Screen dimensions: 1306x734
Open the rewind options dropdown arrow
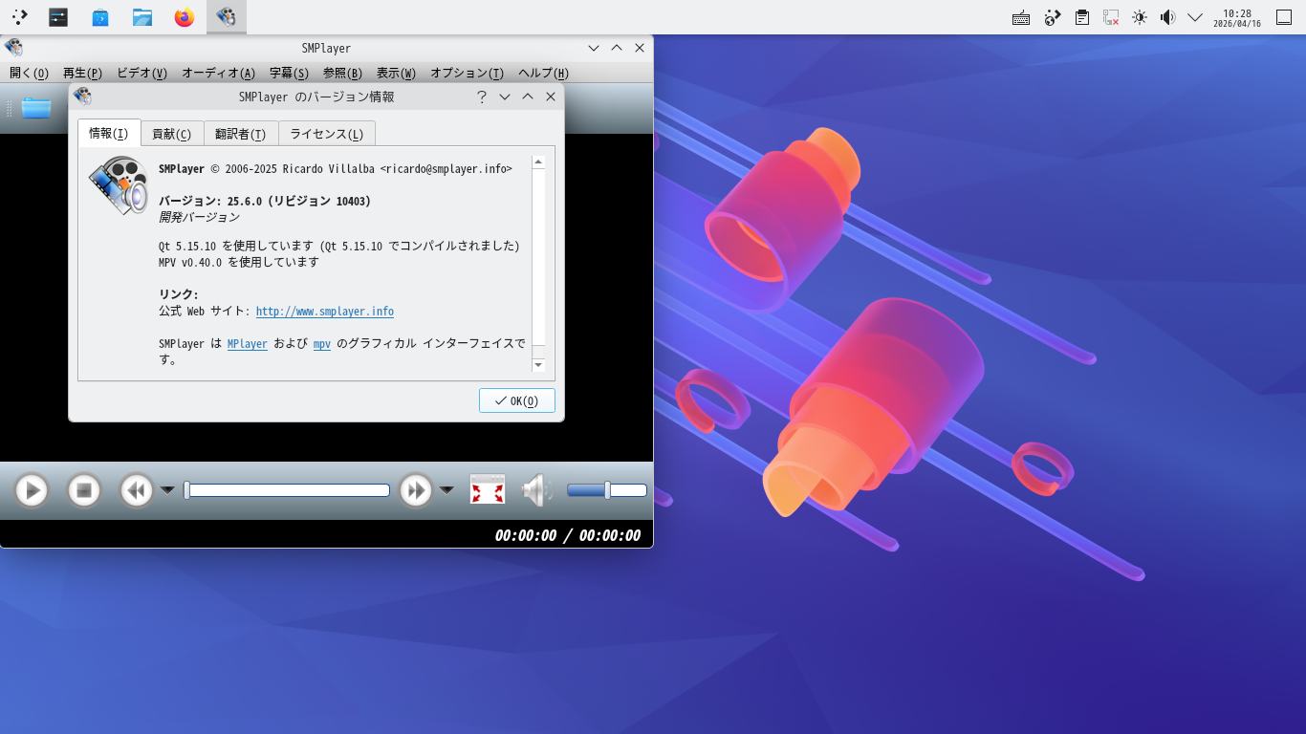pyautogui.click(x=167, y=490)
